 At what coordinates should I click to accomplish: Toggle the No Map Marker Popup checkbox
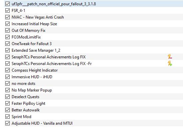[x=7, y=90]
